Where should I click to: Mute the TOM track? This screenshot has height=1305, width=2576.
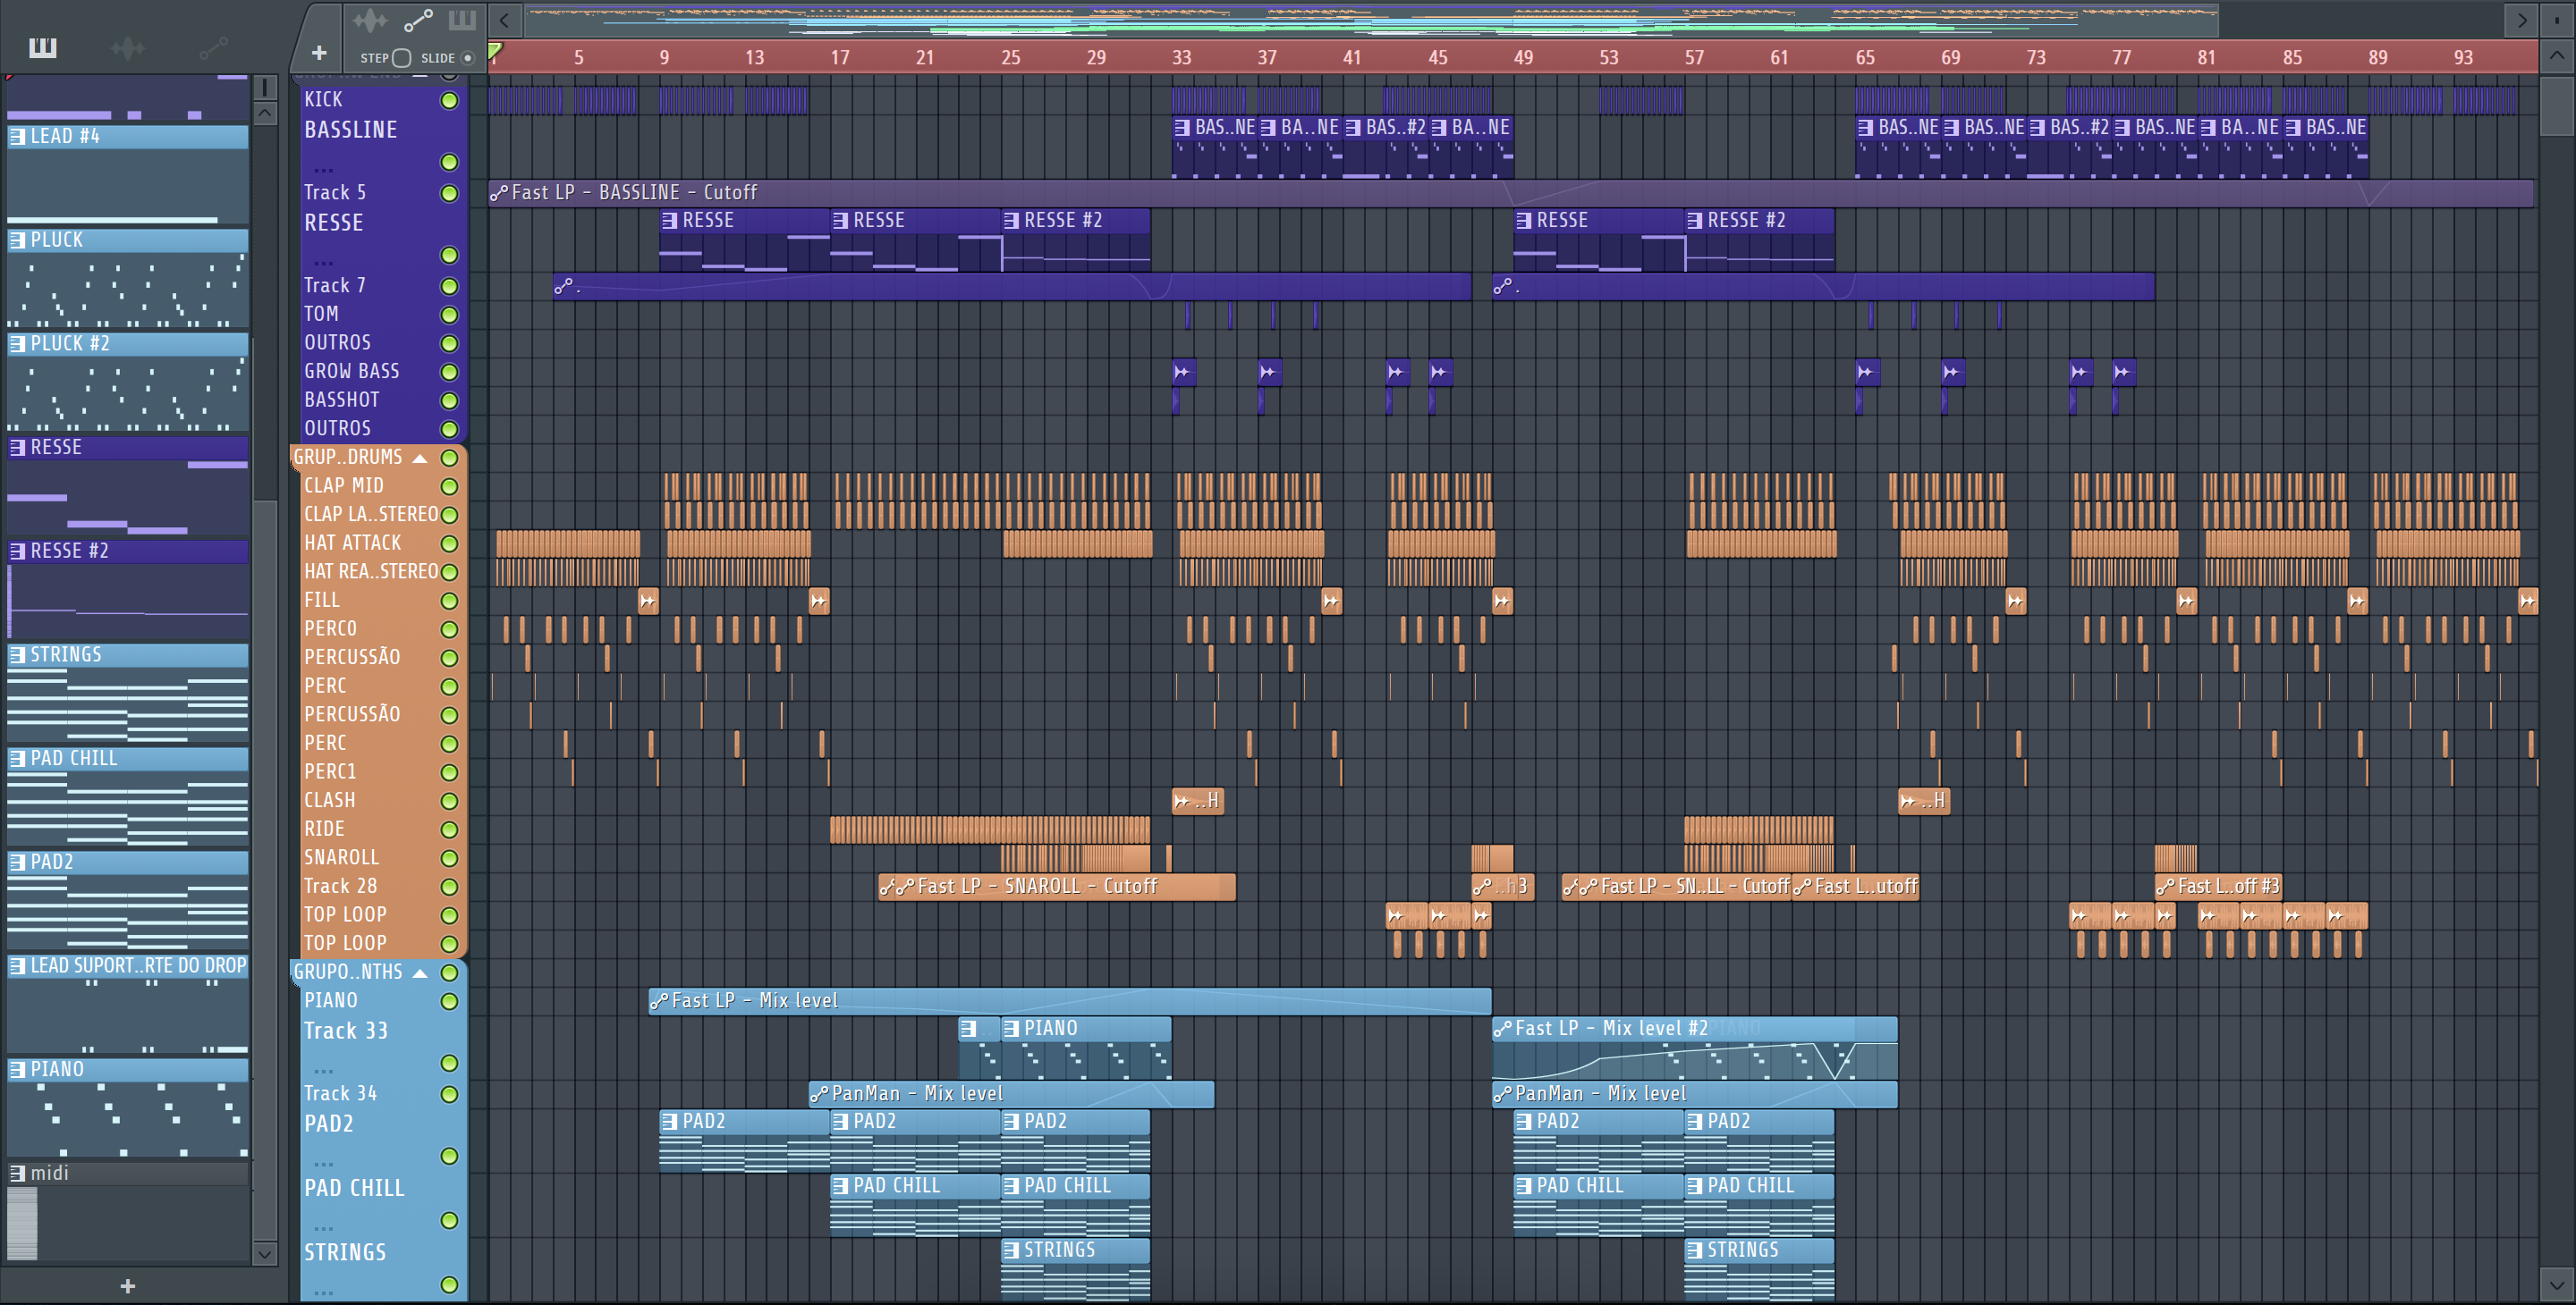pos(450,316)
